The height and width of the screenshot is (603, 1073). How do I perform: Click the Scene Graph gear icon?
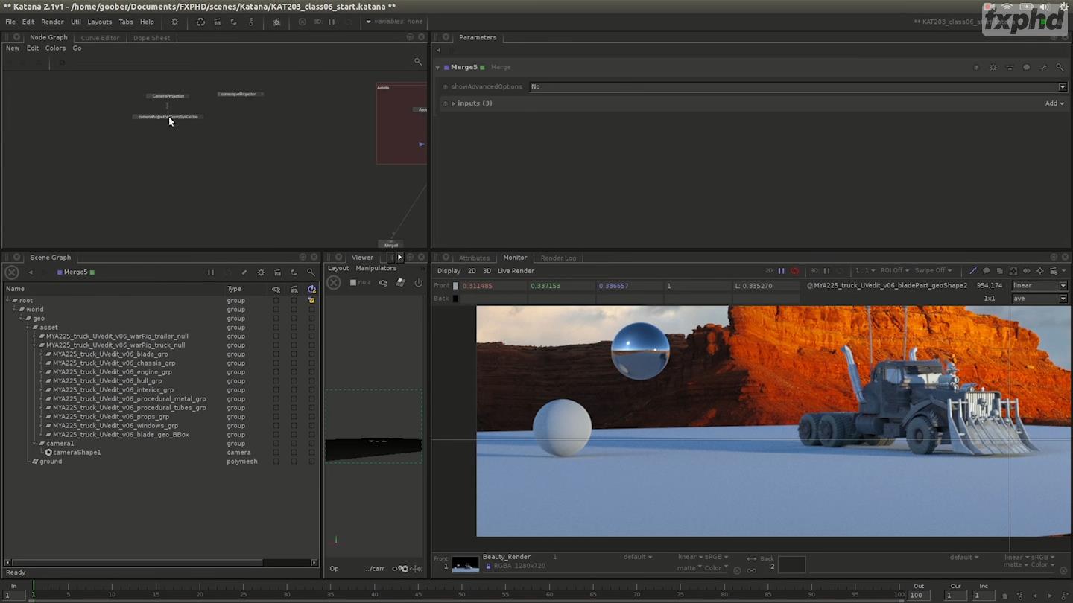pos(261,272)
